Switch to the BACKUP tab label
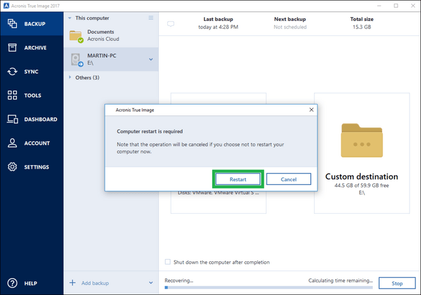 coord(35,24)
